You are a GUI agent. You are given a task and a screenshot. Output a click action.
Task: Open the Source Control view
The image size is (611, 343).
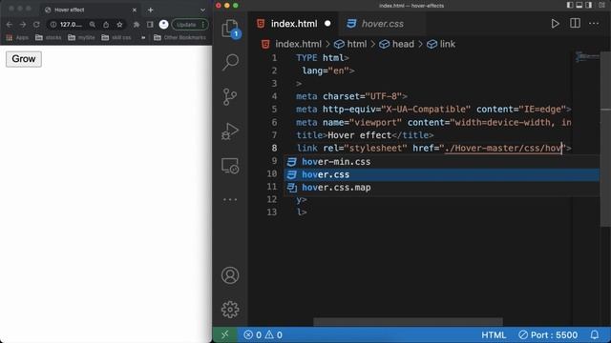(x=230, y=97)
